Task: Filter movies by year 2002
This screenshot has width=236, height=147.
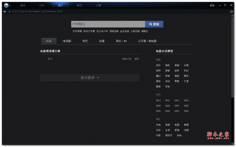Action: pos(186,111)
